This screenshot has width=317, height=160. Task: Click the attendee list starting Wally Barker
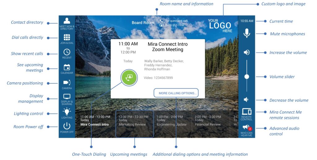click(x=164, y=65)
